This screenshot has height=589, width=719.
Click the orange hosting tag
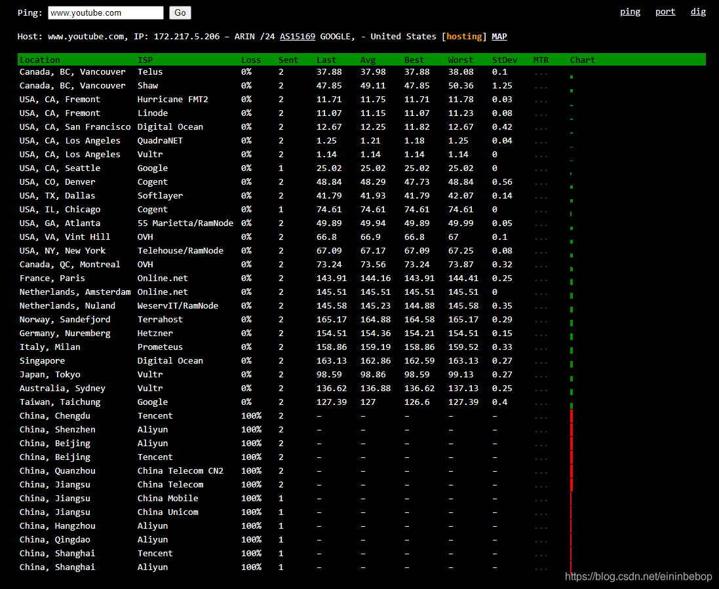464,36
